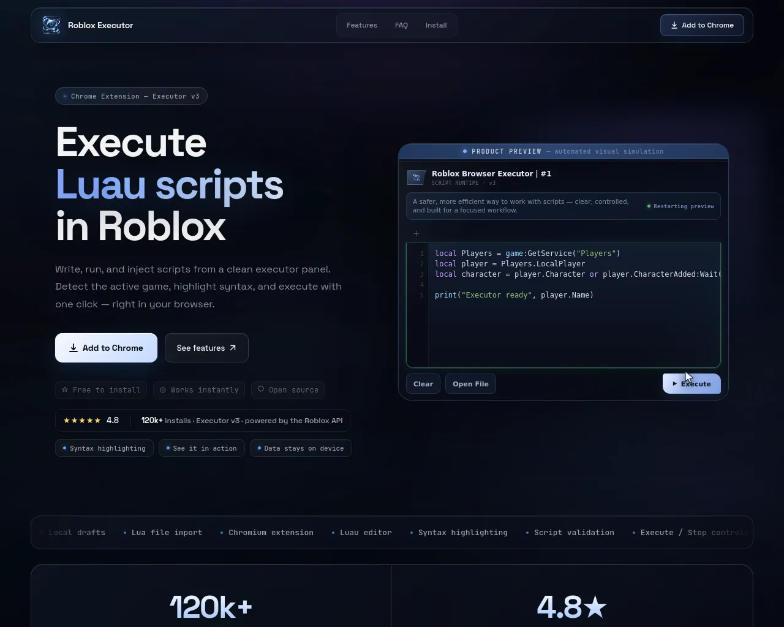Screen dimensions: 784x627
Task: Click the 120k+ installs text in rating bar
Action: point(166,421)
